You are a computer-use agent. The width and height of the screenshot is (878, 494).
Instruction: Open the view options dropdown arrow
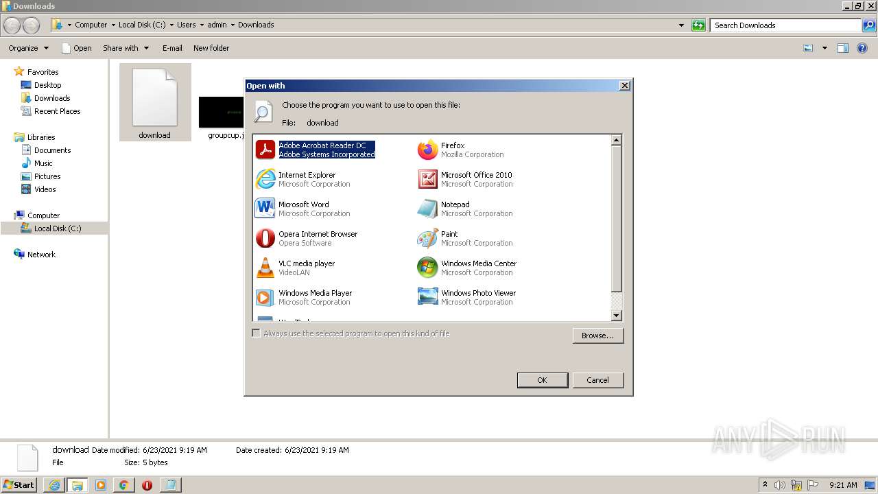click(824, 48)
